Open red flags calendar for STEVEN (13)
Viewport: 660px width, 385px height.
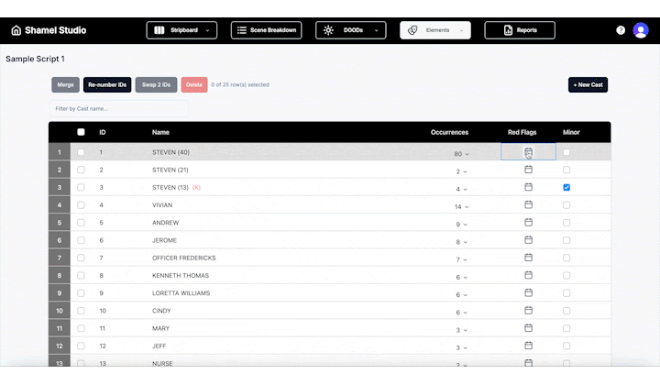pyautogui.click(x=528, y=187)
